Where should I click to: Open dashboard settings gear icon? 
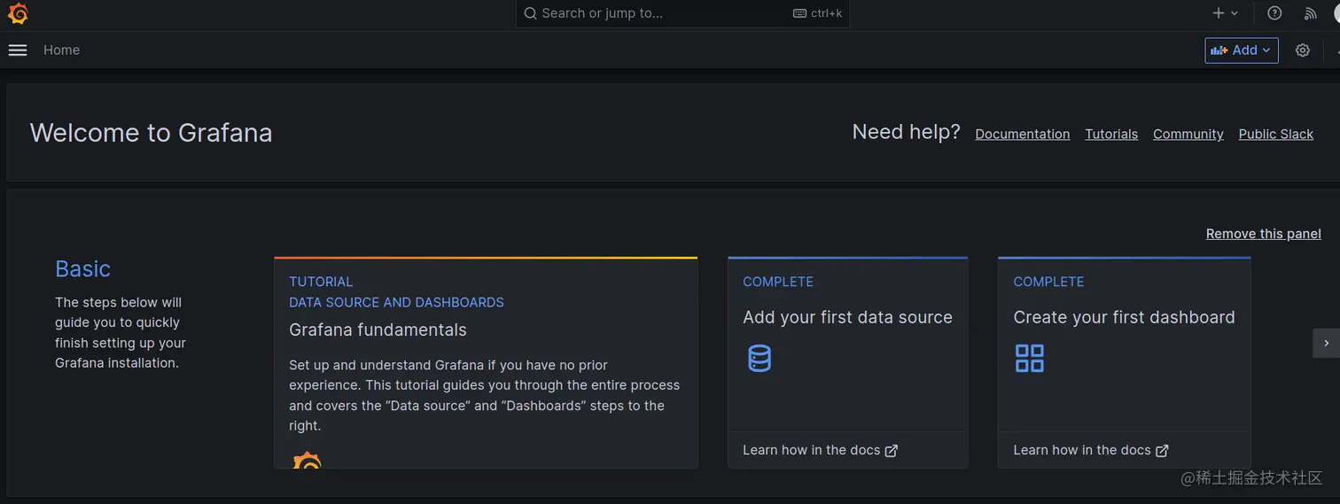click(1303, 50)
